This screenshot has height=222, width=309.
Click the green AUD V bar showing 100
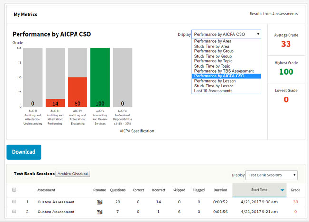tap(100, 77)
